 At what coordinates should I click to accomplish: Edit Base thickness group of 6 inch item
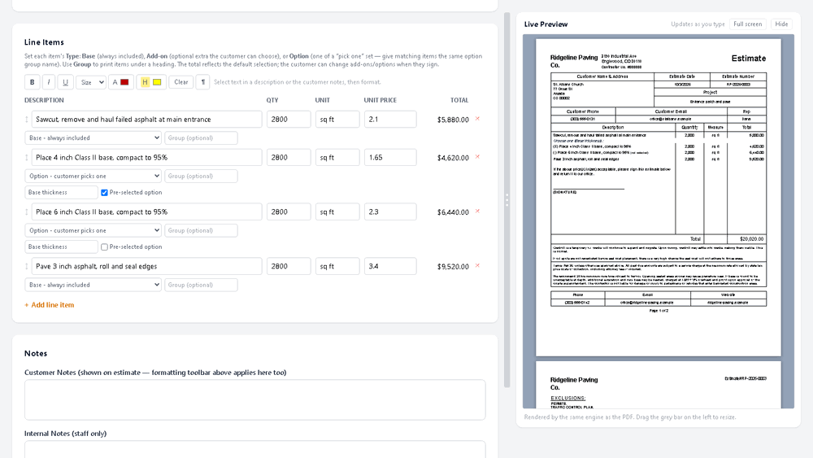click(61, 246)
